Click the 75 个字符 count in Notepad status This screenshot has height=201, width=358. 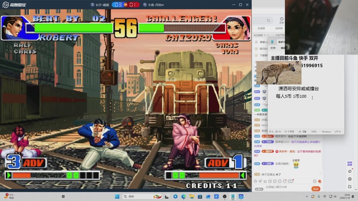(289, 132)
